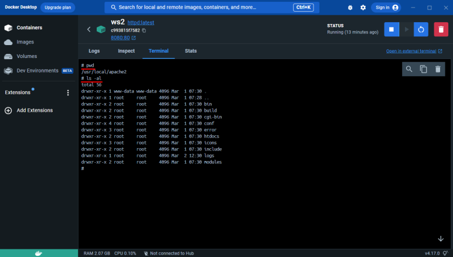453x257 pixels.
Task: Open port 8080:80 in browser
Action: pyautogui.click(x=123, y=38)
